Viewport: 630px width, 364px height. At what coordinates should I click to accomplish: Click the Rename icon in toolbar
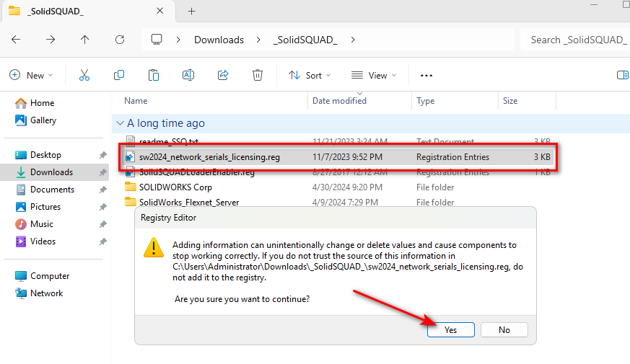click(188, 75)
